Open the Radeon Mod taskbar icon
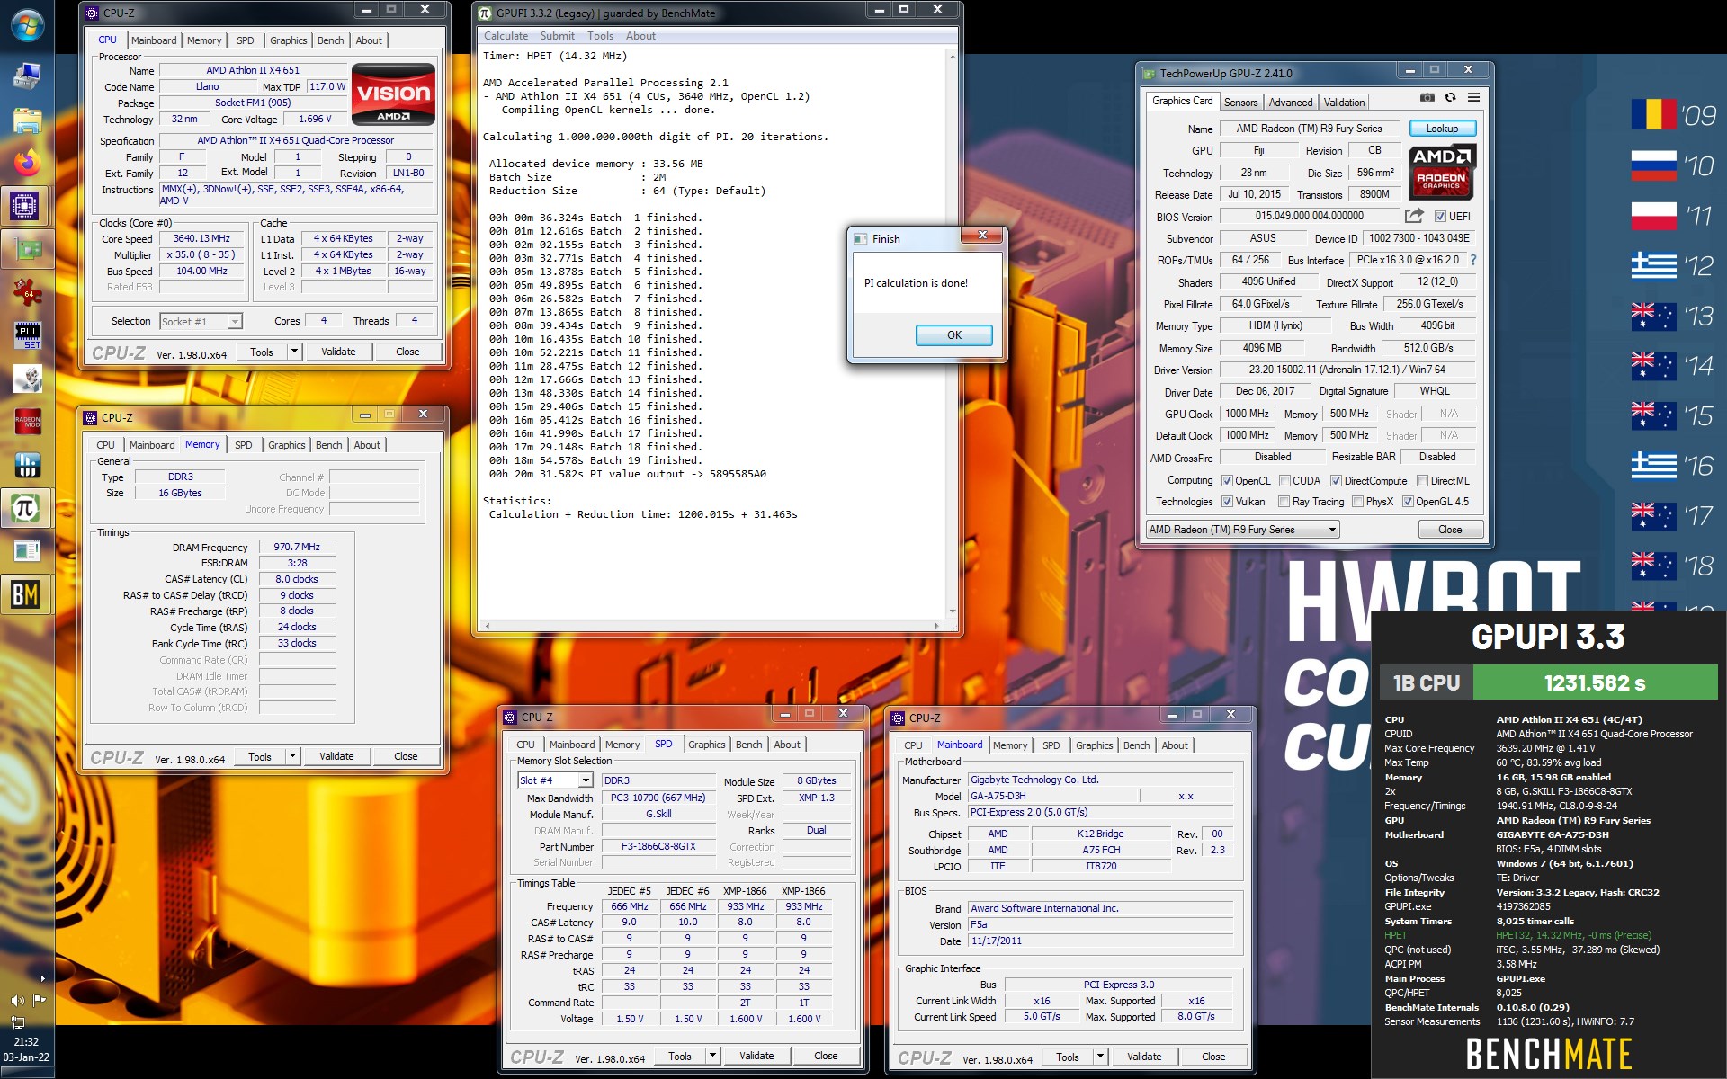Screen dimensions: 1727x1079 (27, 421)
